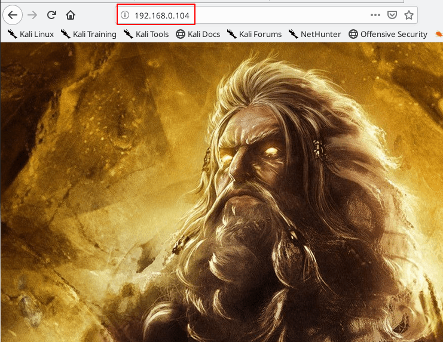
Task: Open the Kali Docs bookmark
Action: (198, 34)
